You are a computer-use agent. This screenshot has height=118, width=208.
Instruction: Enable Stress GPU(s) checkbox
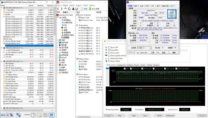point(109,61)
